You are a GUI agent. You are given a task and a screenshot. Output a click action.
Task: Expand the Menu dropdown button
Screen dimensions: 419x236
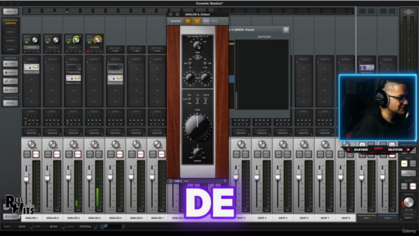[10, 12]
